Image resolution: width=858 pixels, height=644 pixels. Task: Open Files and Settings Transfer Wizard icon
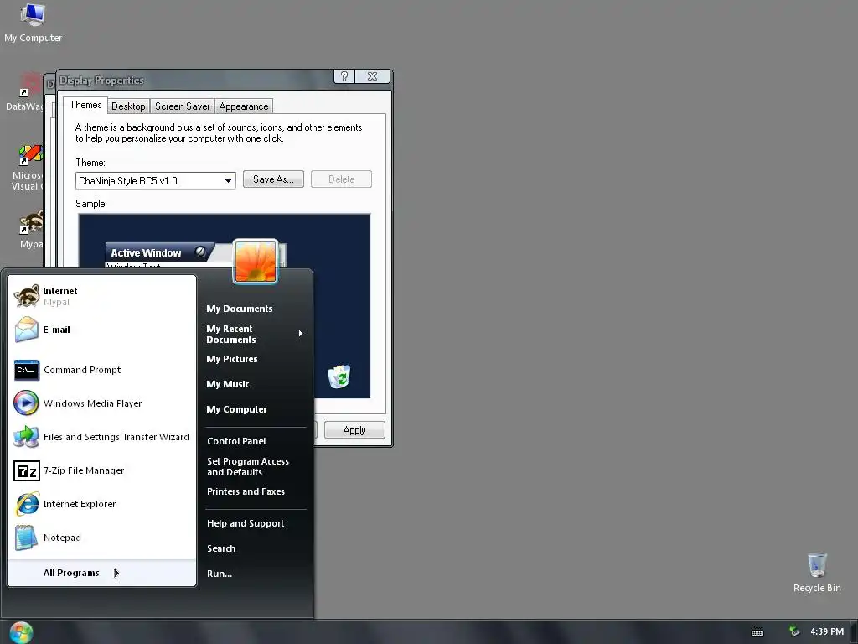pyautogui.click(x=26, y=437)
